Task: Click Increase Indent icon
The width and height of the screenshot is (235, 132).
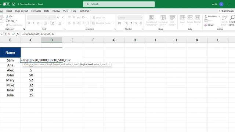Action: (x=88, y=23)
